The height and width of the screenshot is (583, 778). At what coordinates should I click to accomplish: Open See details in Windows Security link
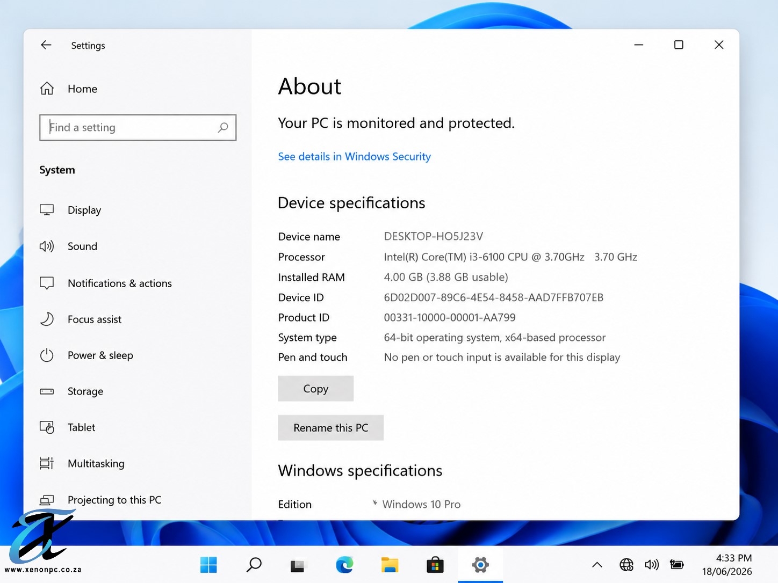click(354, 156)
